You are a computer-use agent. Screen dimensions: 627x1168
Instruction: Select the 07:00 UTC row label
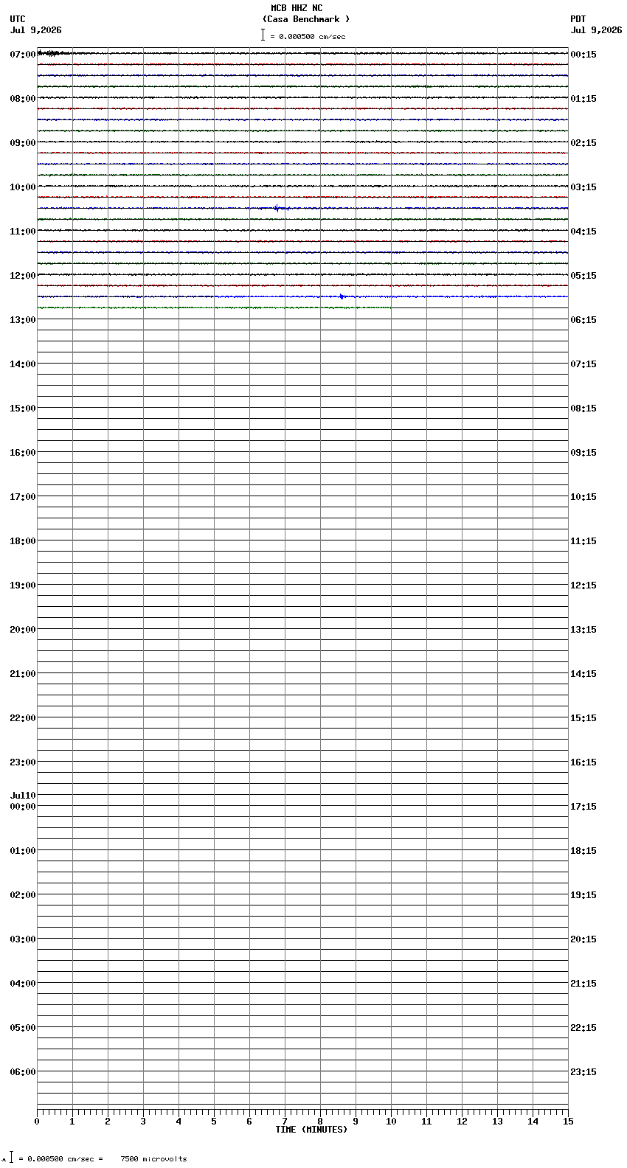[x=23, y=55]
